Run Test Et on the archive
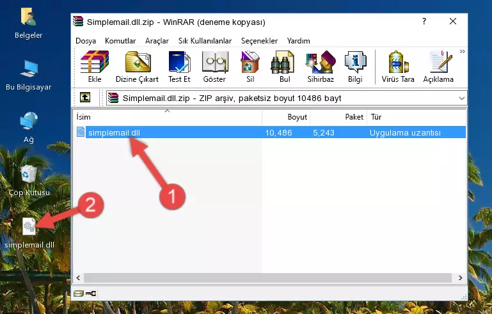Viewport: 492px width, 314px height. point(179,67)
